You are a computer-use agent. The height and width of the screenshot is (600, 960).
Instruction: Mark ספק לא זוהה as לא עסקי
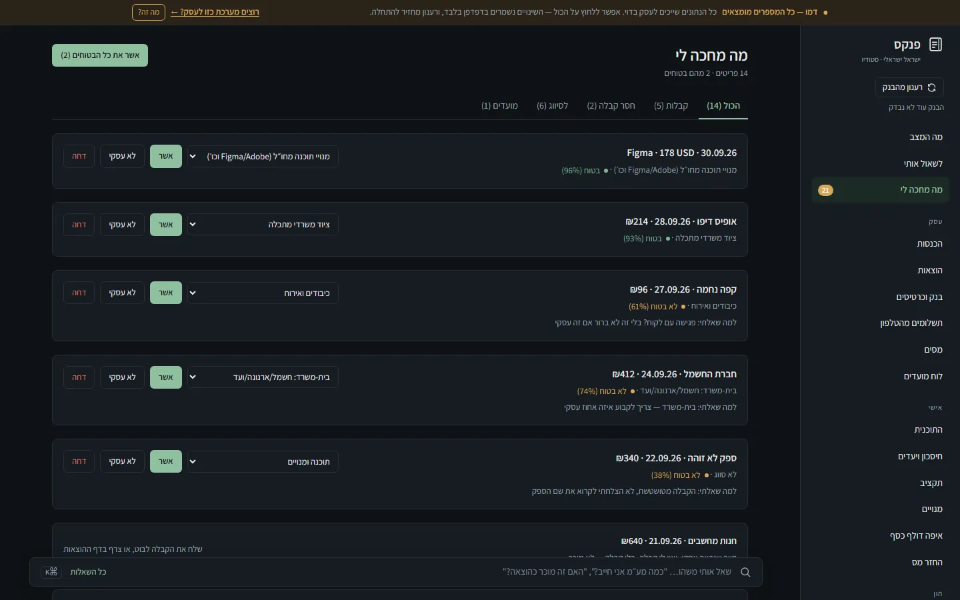click(122, 461)
